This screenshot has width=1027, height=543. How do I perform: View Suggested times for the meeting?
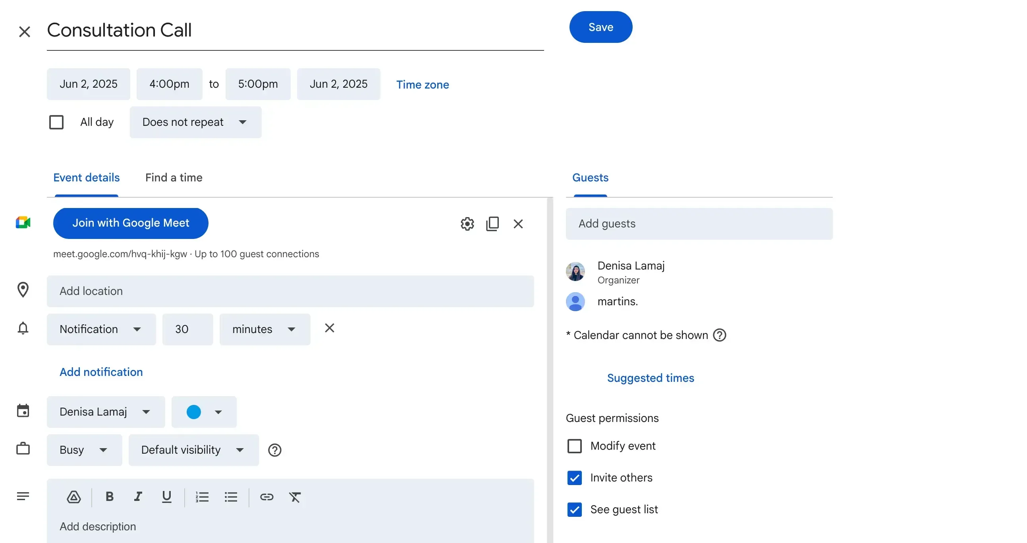coord(650,377)
